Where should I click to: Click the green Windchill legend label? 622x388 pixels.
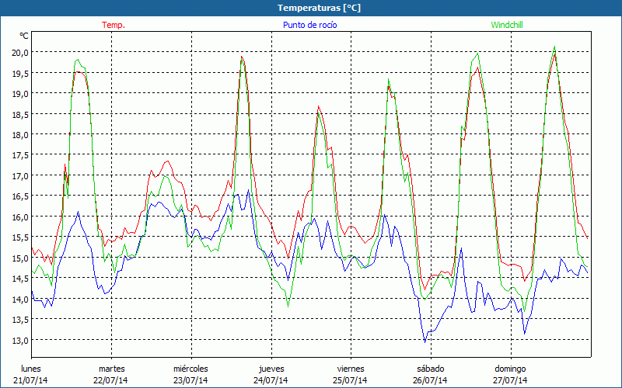(507, 25)
